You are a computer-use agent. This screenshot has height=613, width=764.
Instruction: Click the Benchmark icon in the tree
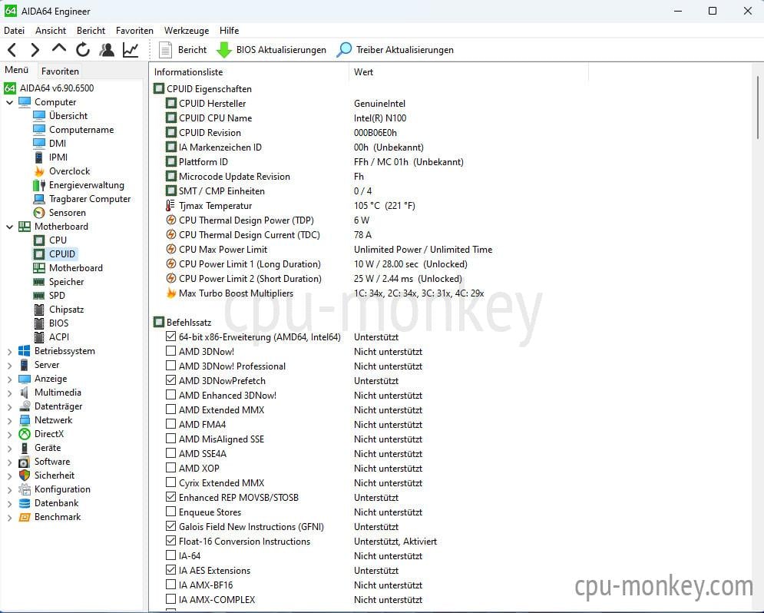pyautogui.click(x=25, y=517)
